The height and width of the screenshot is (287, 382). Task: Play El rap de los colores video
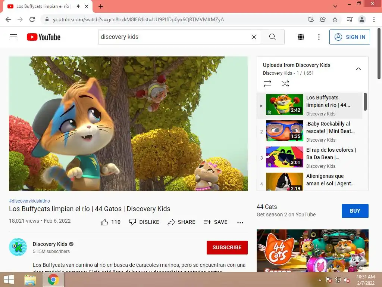click(x=310, y=157)
